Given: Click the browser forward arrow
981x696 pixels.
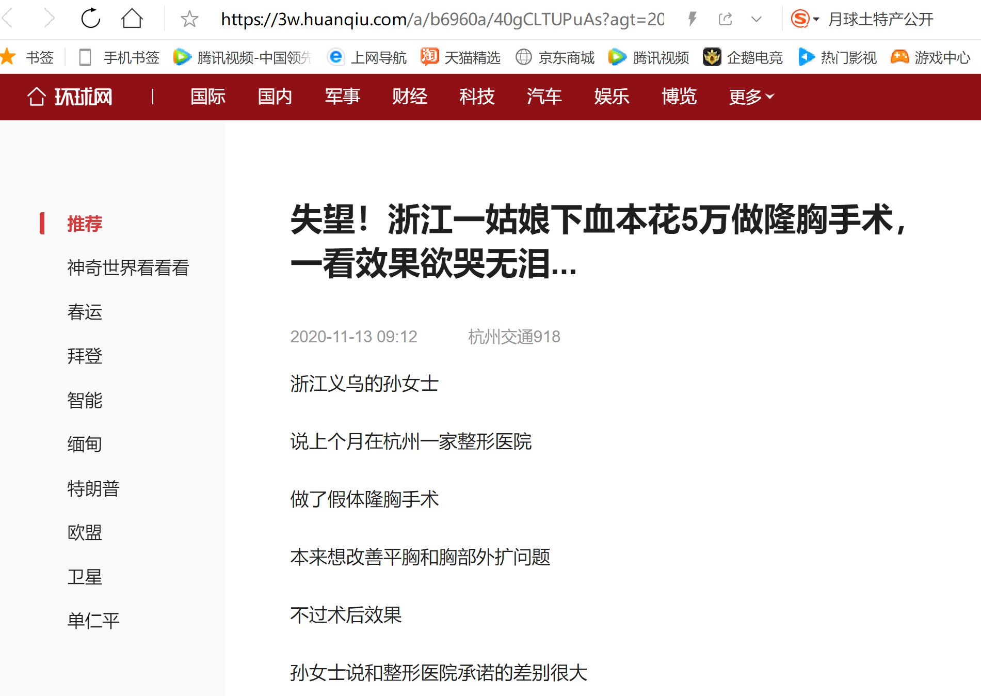Looking at the screenshot, I should coord(50,19).
